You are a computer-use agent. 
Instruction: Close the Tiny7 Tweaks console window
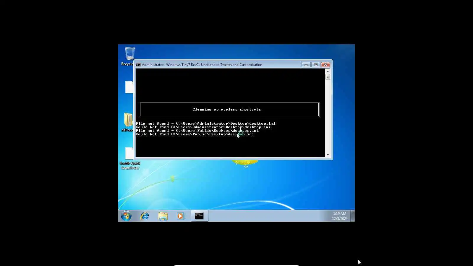click(x=325, y=65)
